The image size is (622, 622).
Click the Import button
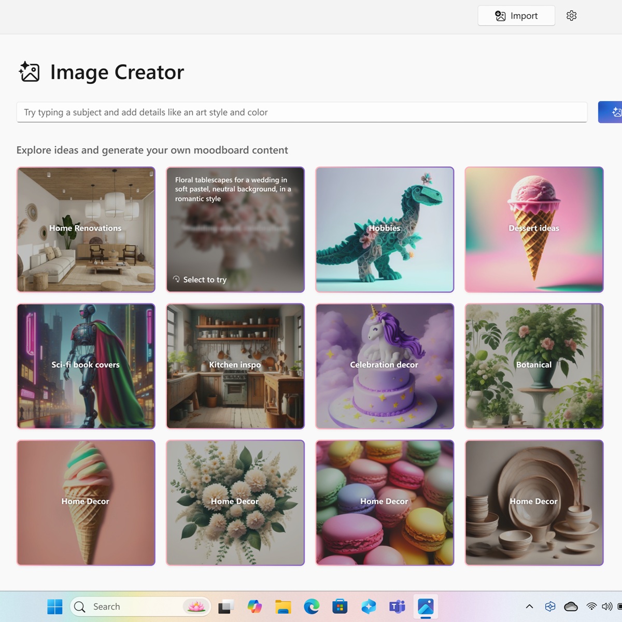point(516,16)
